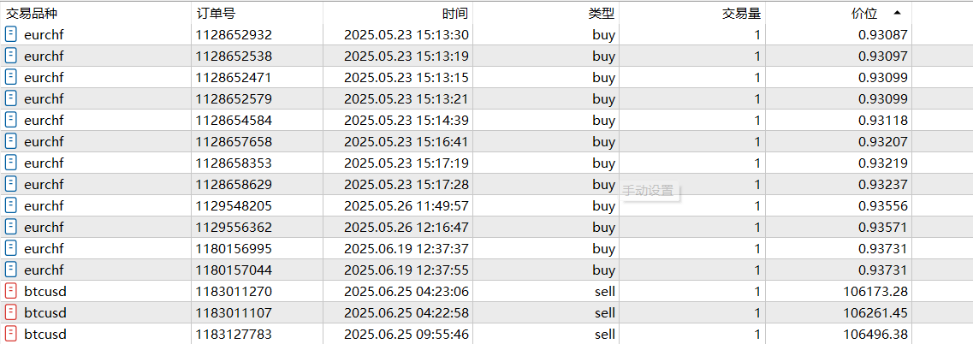Select the sell type of order 1183011107

[604, 312]
